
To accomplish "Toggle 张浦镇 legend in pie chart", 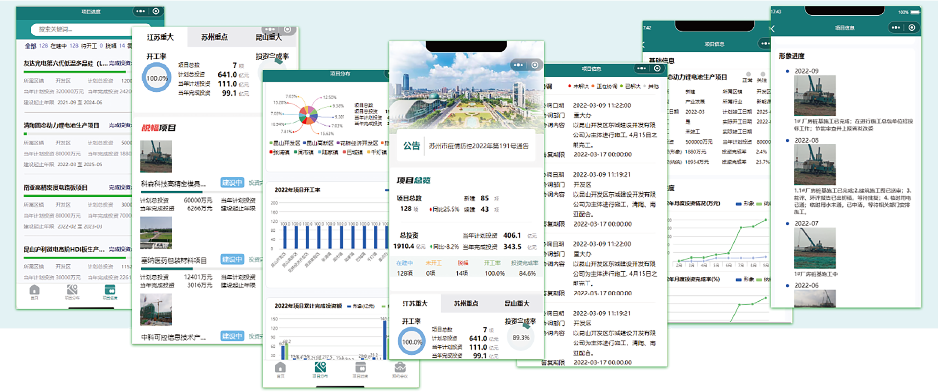I will pos(279,152).
